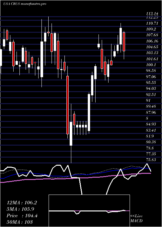Click the 107.68 price axis label
The height and width of the screenshot is (227, 162).
point(152,35)
